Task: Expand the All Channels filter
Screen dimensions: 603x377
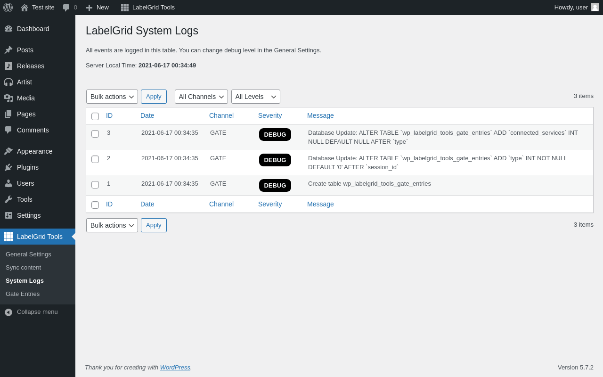Action: point(201,97)
